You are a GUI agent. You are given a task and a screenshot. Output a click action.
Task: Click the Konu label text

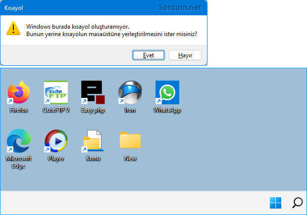(93, 158)
